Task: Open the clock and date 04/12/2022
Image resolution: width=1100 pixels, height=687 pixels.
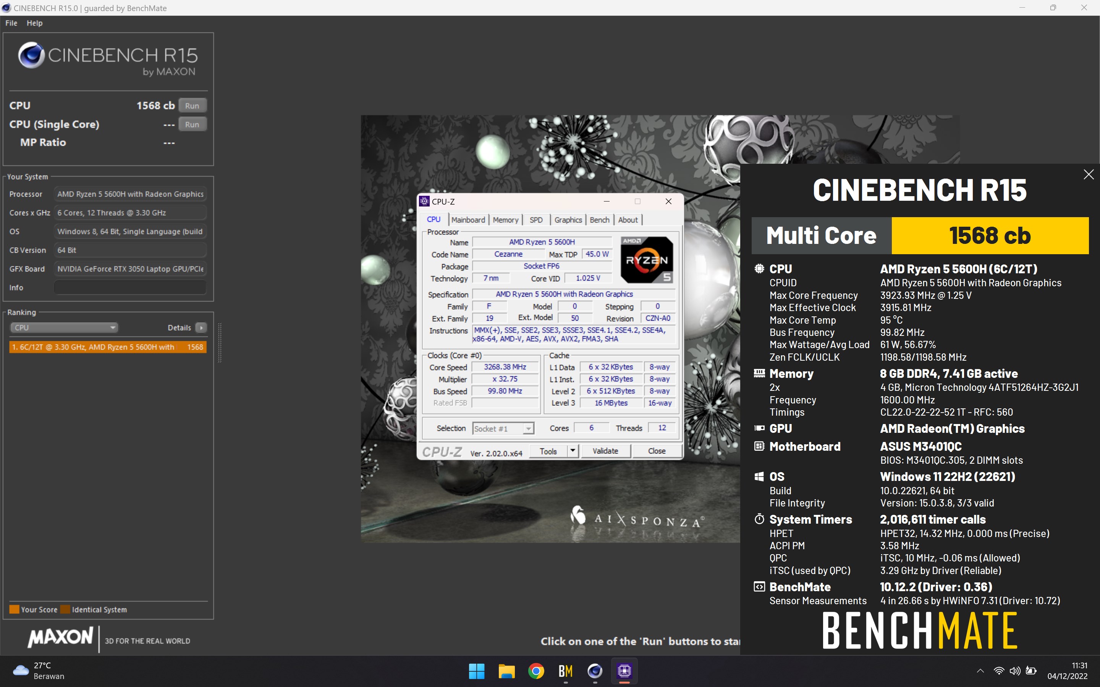Action: [1067, 671]
